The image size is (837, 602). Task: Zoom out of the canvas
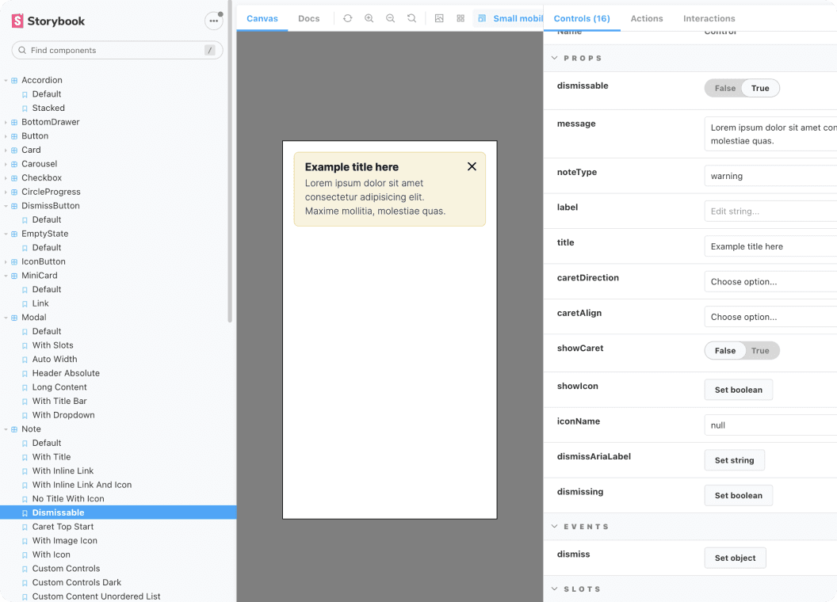click(x=390, y=18)
